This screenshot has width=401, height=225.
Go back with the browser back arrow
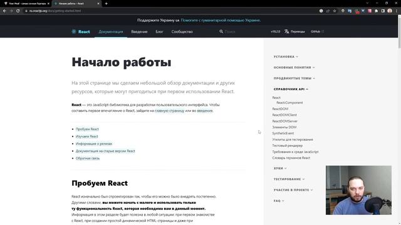(4, 11)
